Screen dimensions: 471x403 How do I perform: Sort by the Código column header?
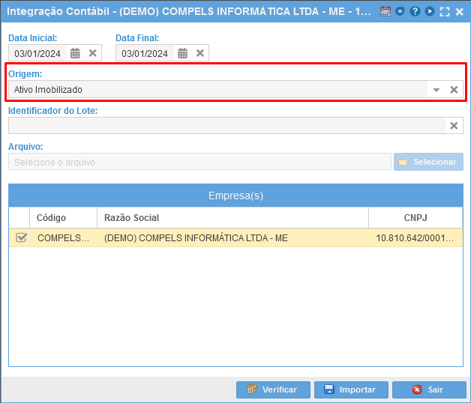64,217
